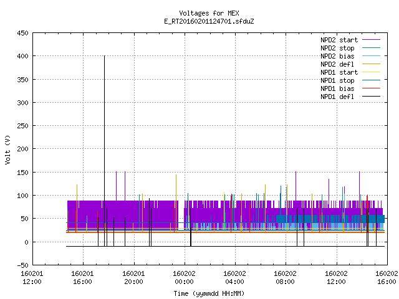The image size is (399, 299).
Task: Click the 'NPD2 stop' legend label
Action: (337, 48)
